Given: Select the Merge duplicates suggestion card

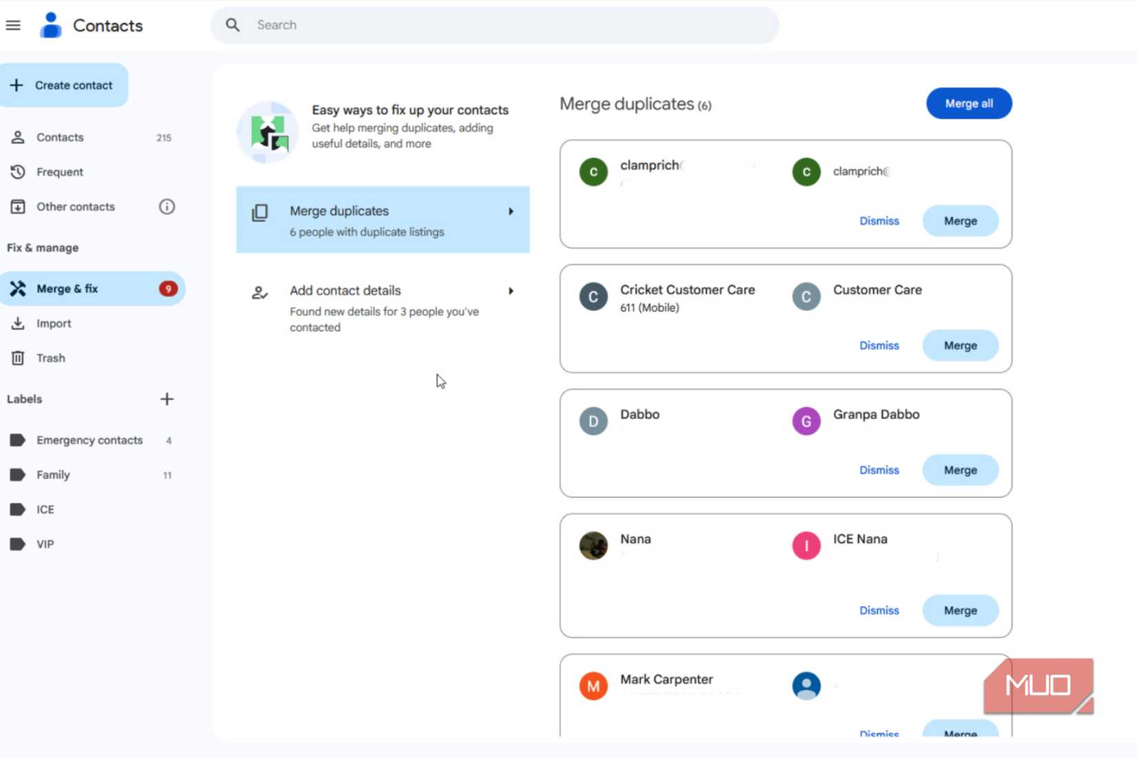Looking at the screenshot, I should [382, 220].
